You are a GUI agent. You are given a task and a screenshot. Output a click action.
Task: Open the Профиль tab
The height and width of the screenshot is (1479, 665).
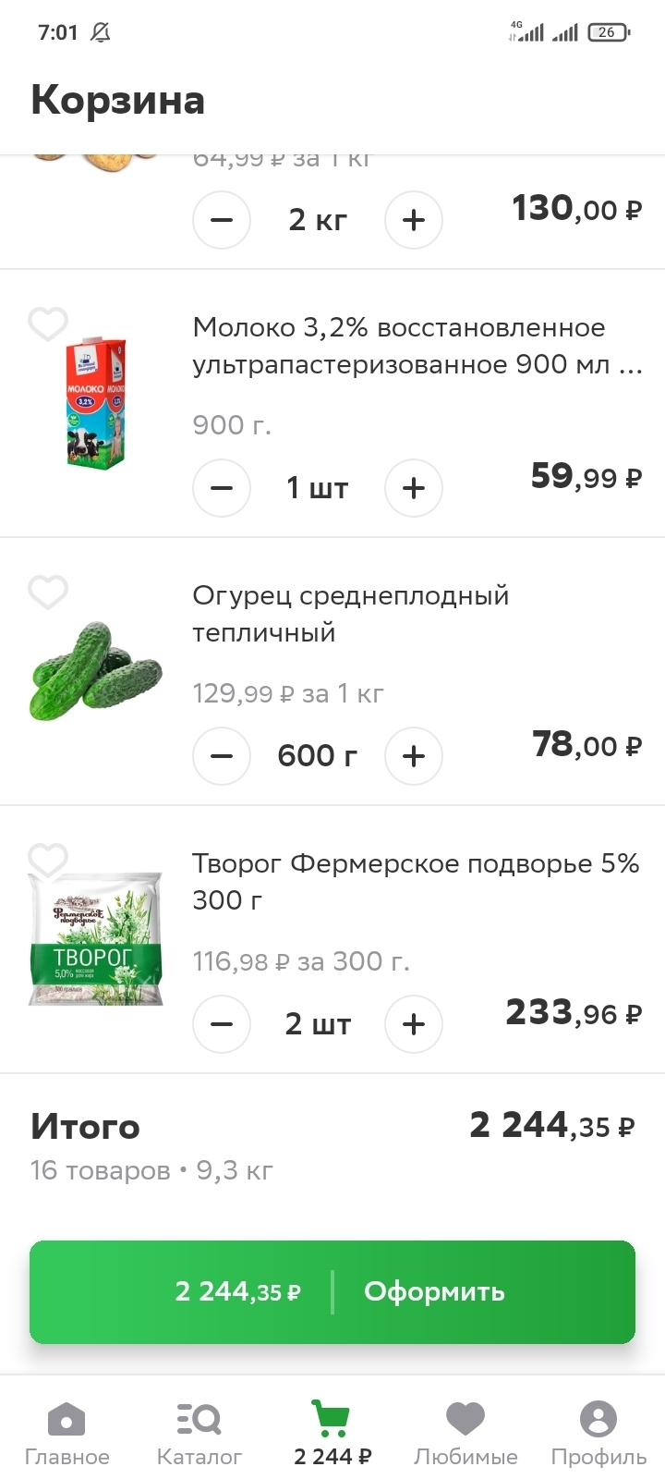(x=598, y=1433)
